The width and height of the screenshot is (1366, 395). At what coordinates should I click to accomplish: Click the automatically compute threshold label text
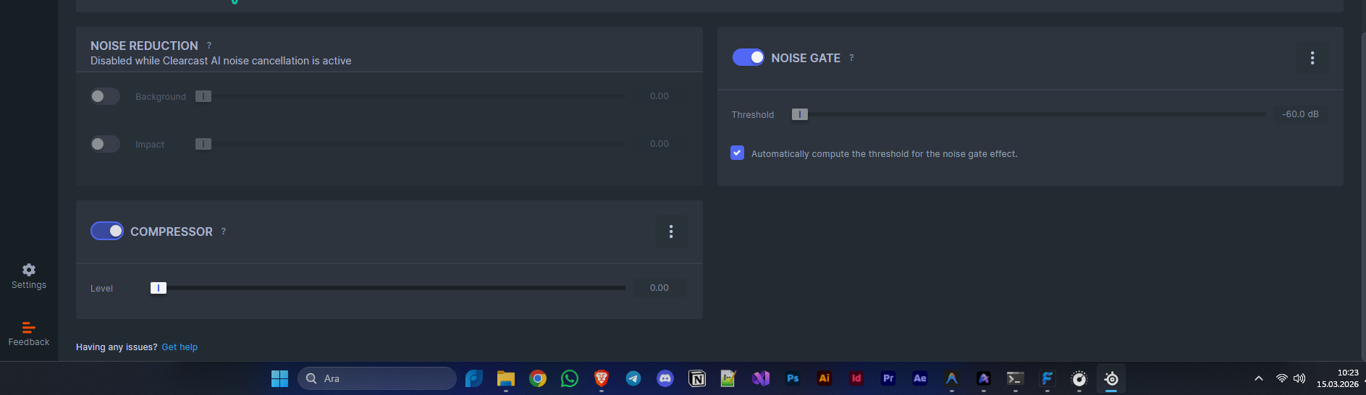pos(885,154)
